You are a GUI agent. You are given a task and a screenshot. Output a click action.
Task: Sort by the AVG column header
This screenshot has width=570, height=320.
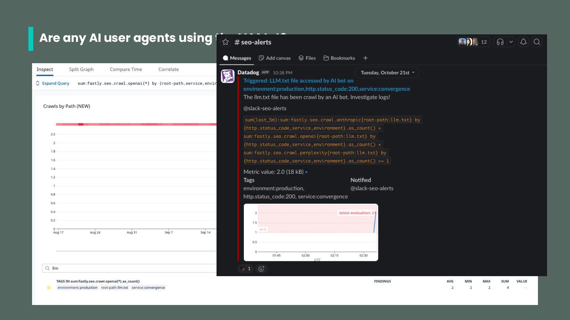point(450,281)
